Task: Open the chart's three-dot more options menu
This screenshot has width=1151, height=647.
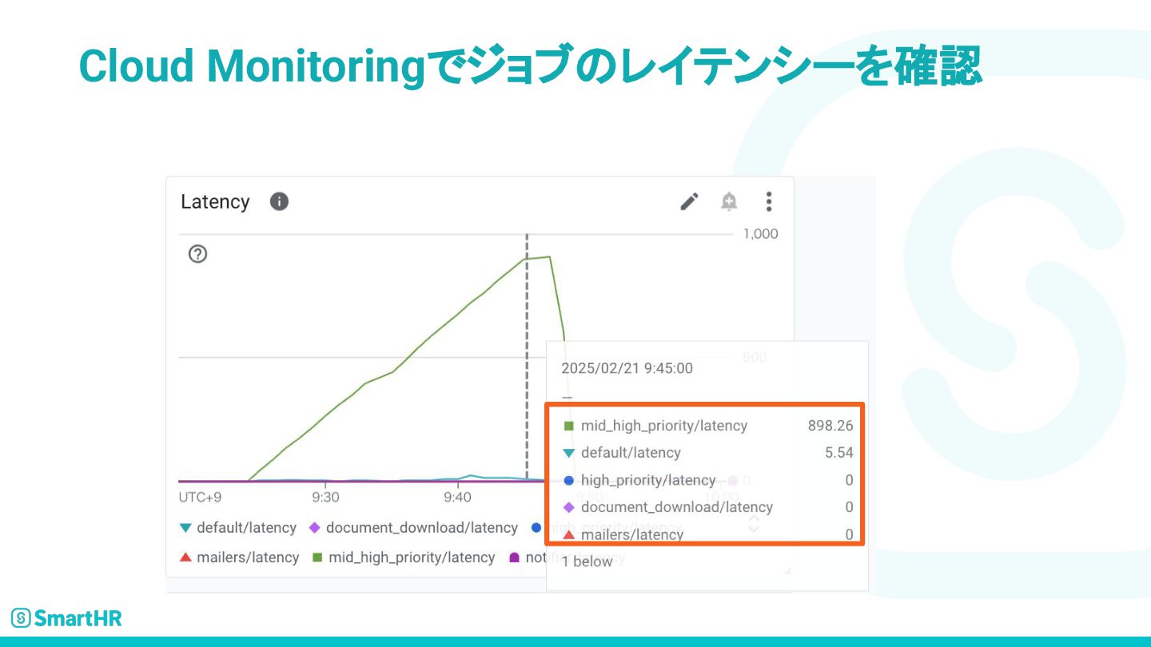Action: coord(769,201)
